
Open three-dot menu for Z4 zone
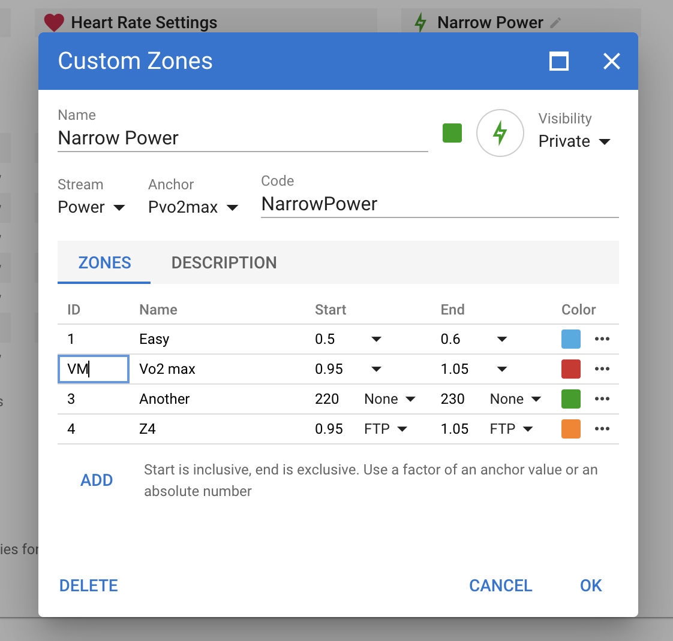point(602,429)
